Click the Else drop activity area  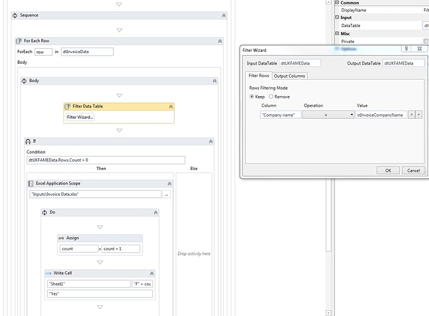pos(194,254)
